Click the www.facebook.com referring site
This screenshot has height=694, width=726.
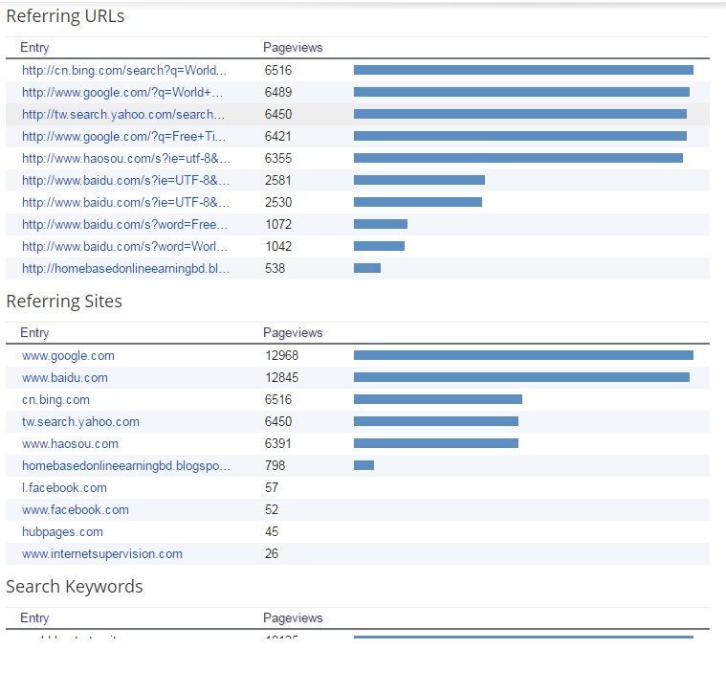coord(75,509)
